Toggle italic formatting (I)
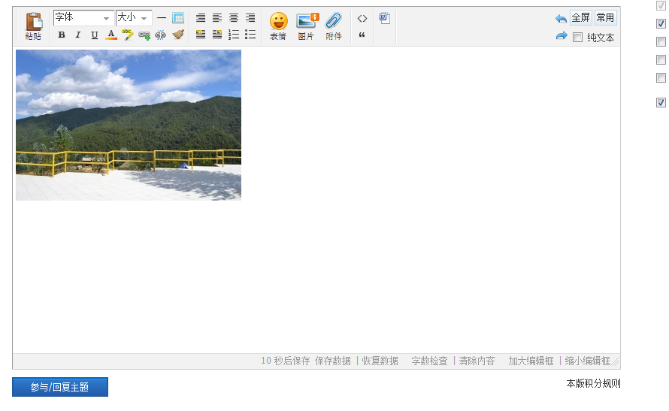Viewport: 669px width, 411px height. pos(77,35)
